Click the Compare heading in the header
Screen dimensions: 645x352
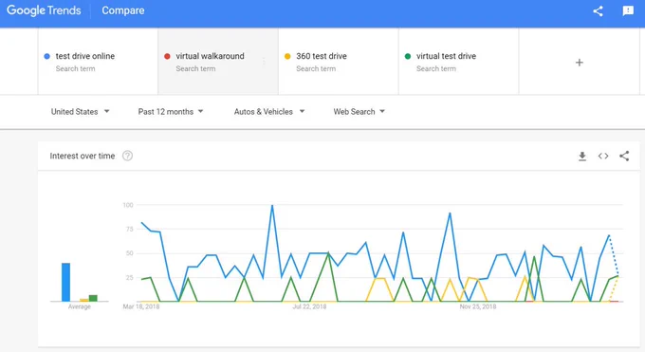coord(123,10)
